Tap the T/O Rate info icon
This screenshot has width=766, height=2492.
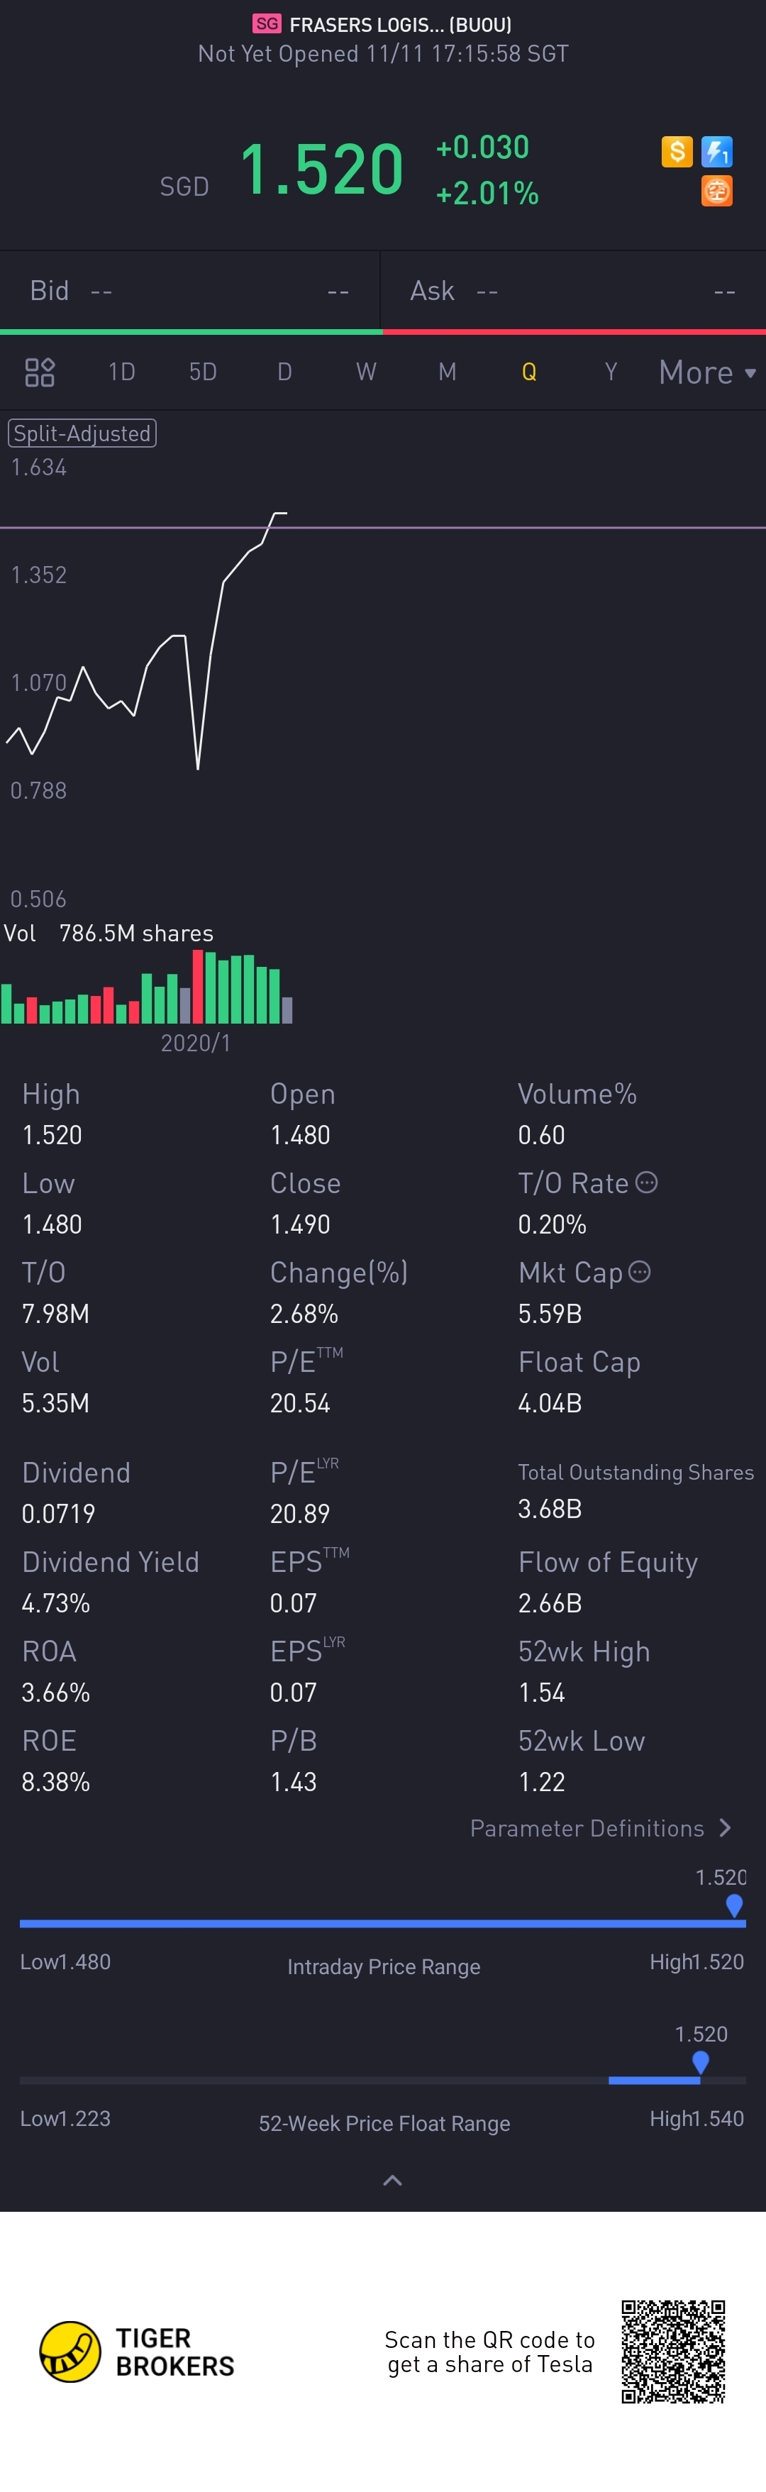pyautogui.click(x=648, y=1182)
